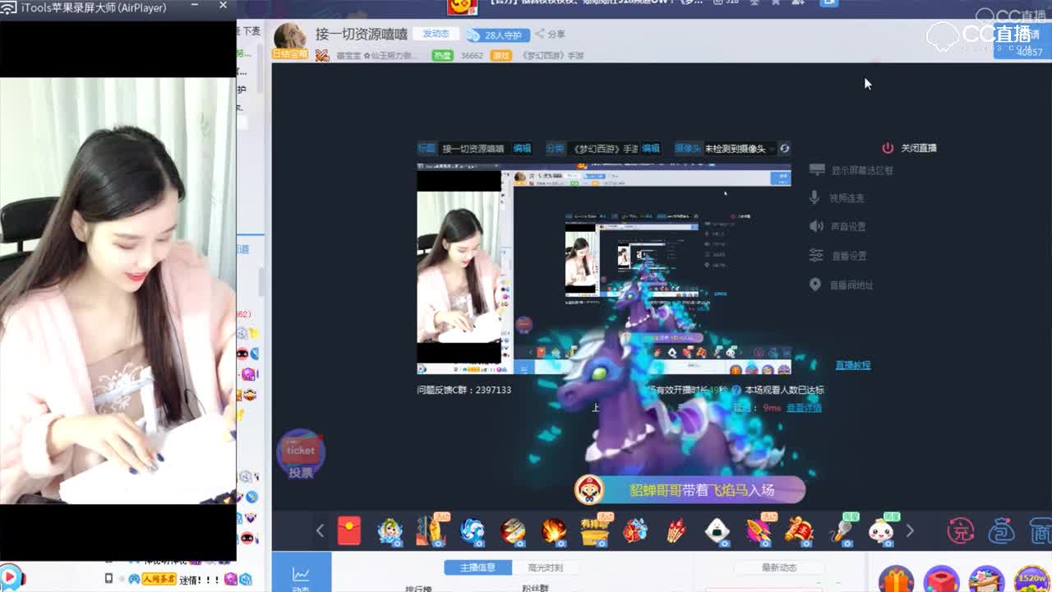This screenshot has height=592, width=1052.
Task: Click the iTools AirPlayer window title
Action: (x=94, y=7)
